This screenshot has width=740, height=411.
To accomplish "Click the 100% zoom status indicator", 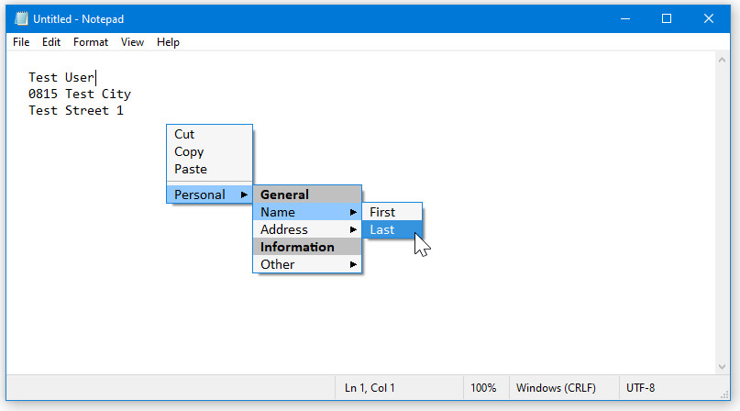I will [484, 388].
